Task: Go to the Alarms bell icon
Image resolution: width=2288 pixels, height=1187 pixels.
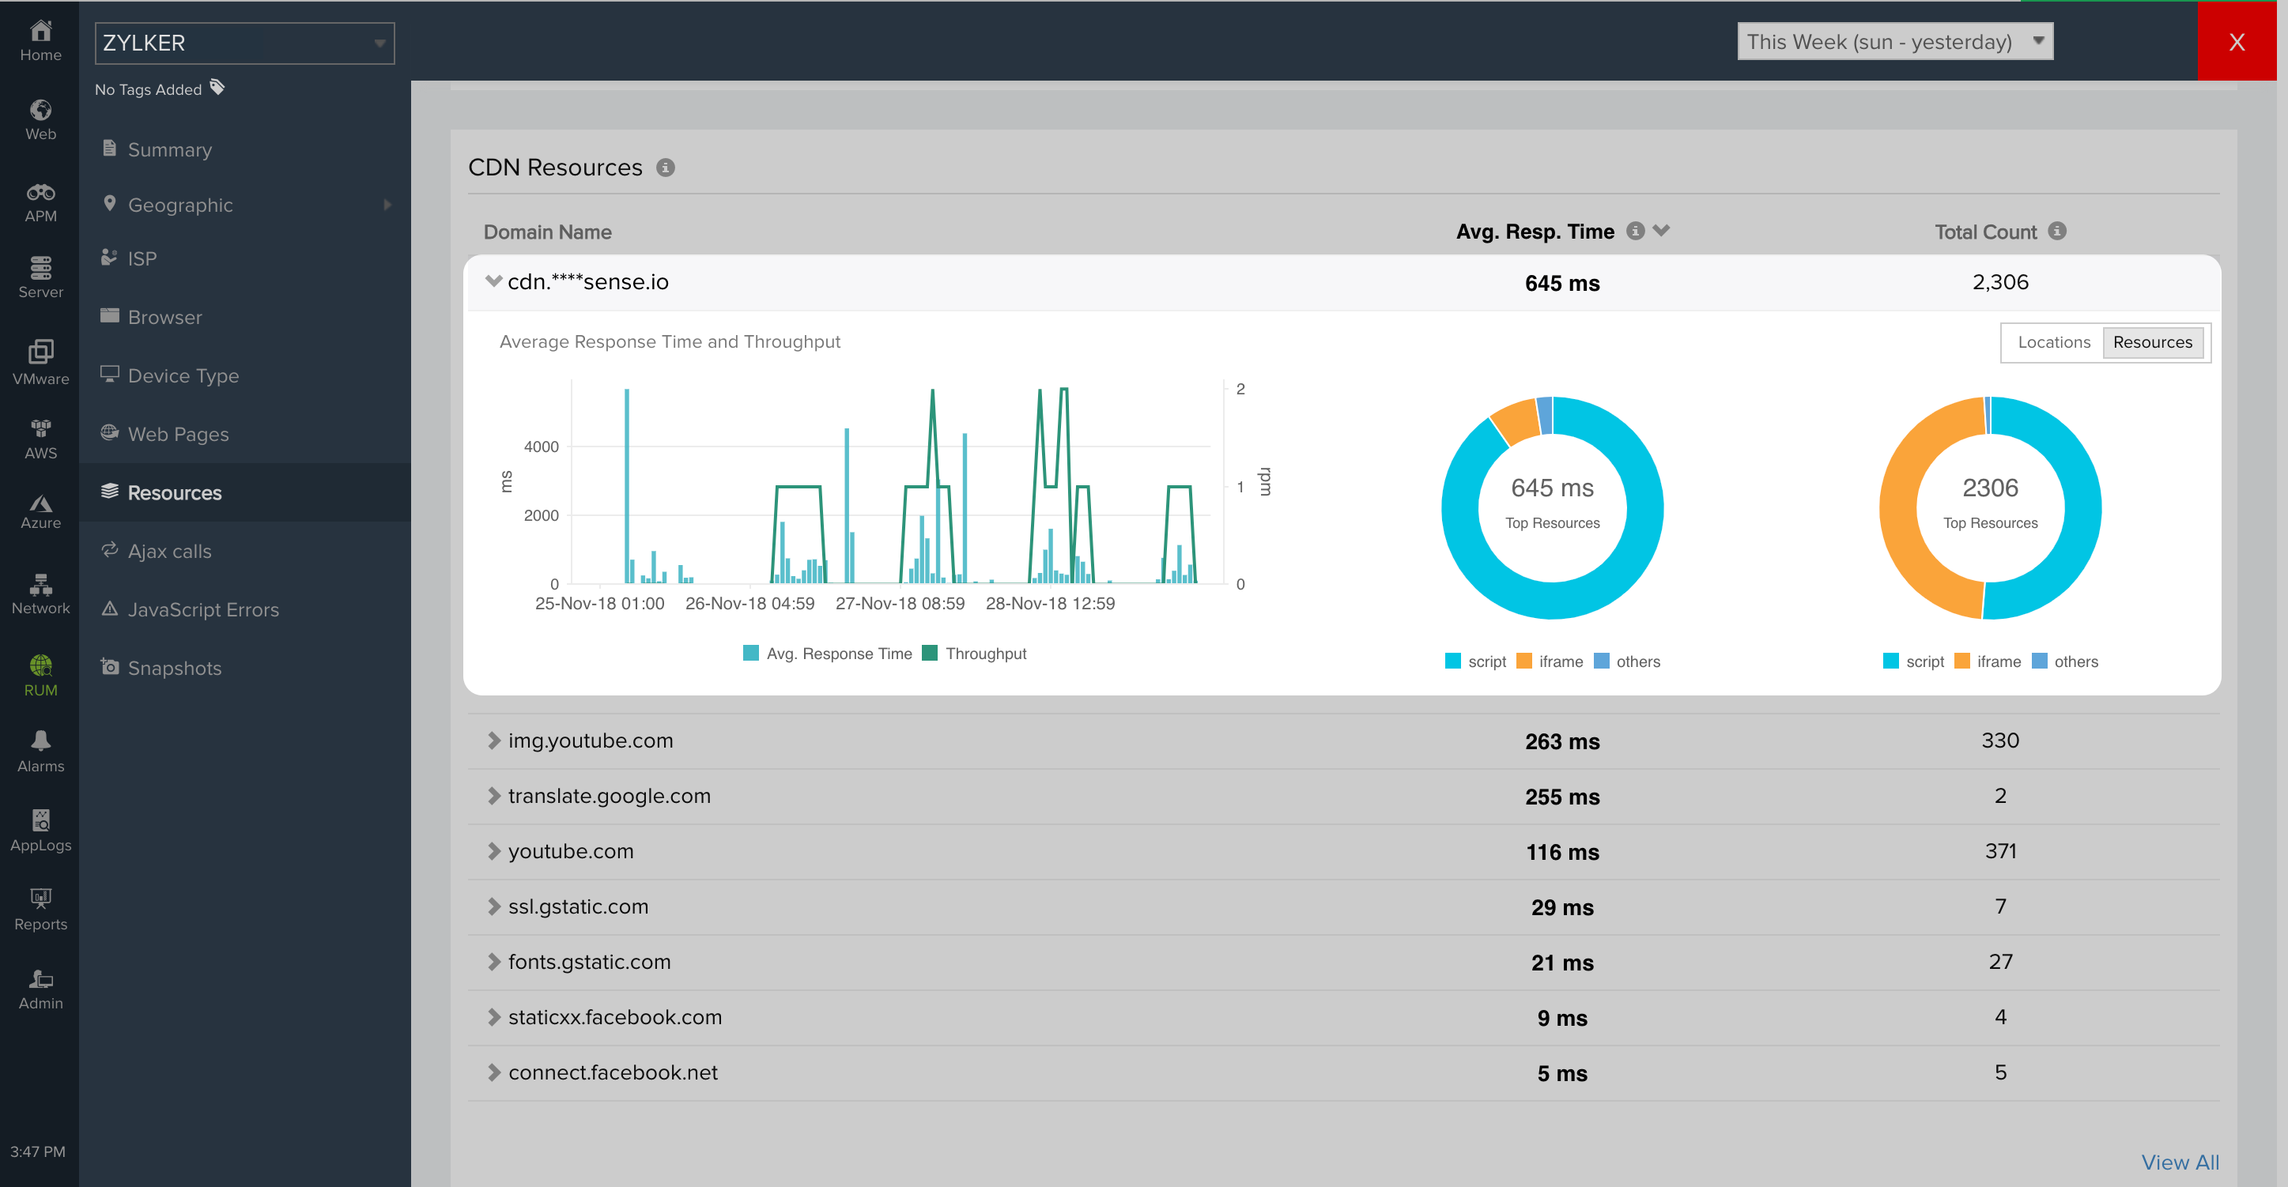Action: (40, 741)
